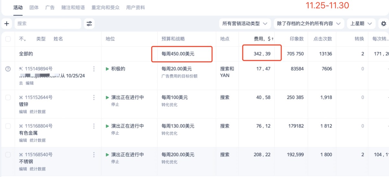This screenshot has width=389, height=177.
Task: Switch to 重定向和受众 tab
Action: 105,7
